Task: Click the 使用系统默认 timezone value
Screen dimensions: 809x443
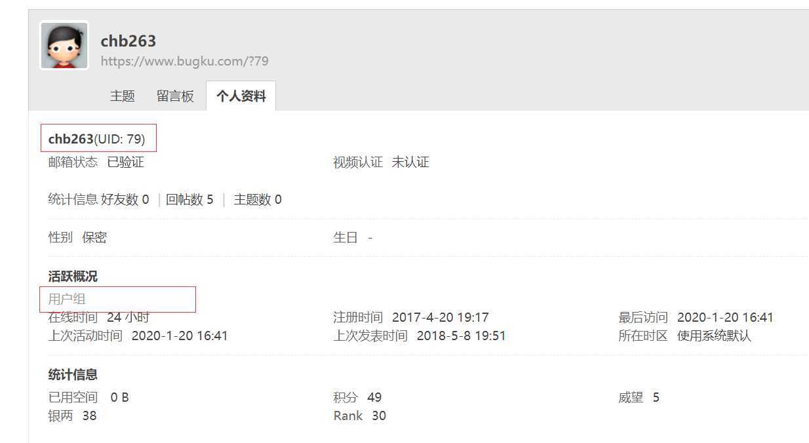Action: 714,336
